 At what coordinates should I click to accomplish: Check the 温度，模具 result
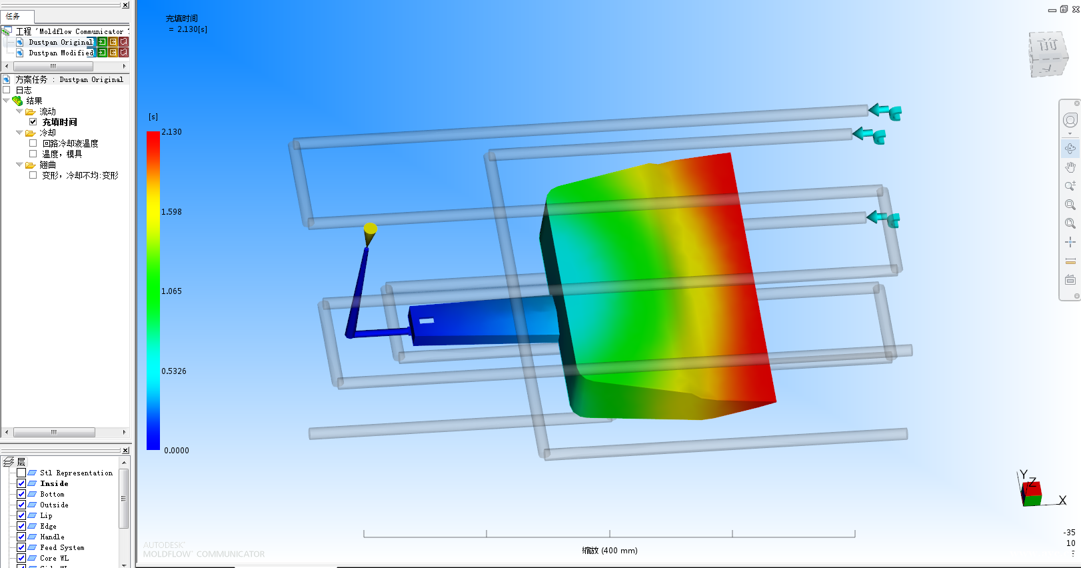click(x=33, y=154)
